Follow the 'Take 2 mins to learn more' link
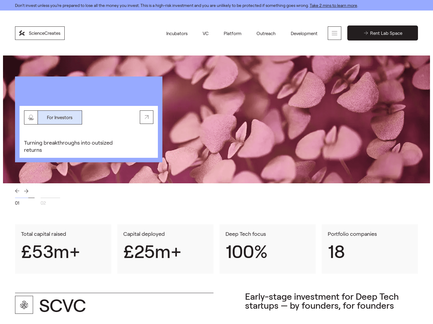 333,5
